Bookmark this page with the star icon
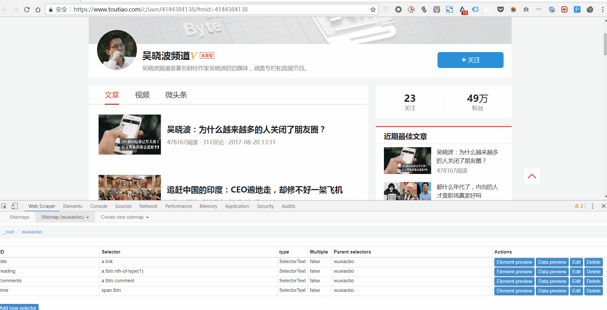The height and width of the screenshot is (310, 607). (x=373, y=10)
